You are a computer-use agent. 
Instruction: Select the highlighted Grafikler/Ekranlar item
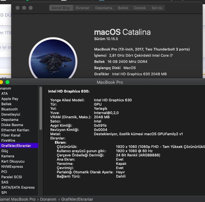(x=16, y=146)
